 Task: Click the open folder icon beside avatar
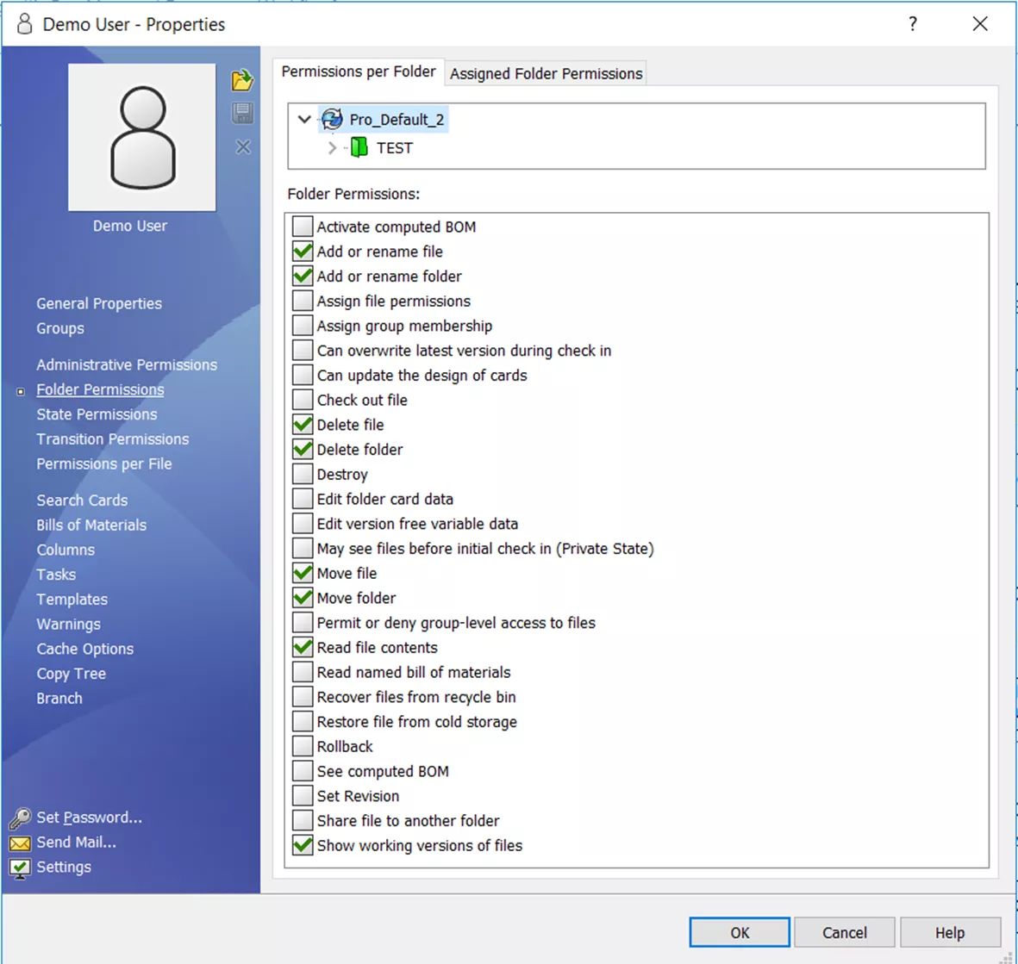click(x=242, y=80)
